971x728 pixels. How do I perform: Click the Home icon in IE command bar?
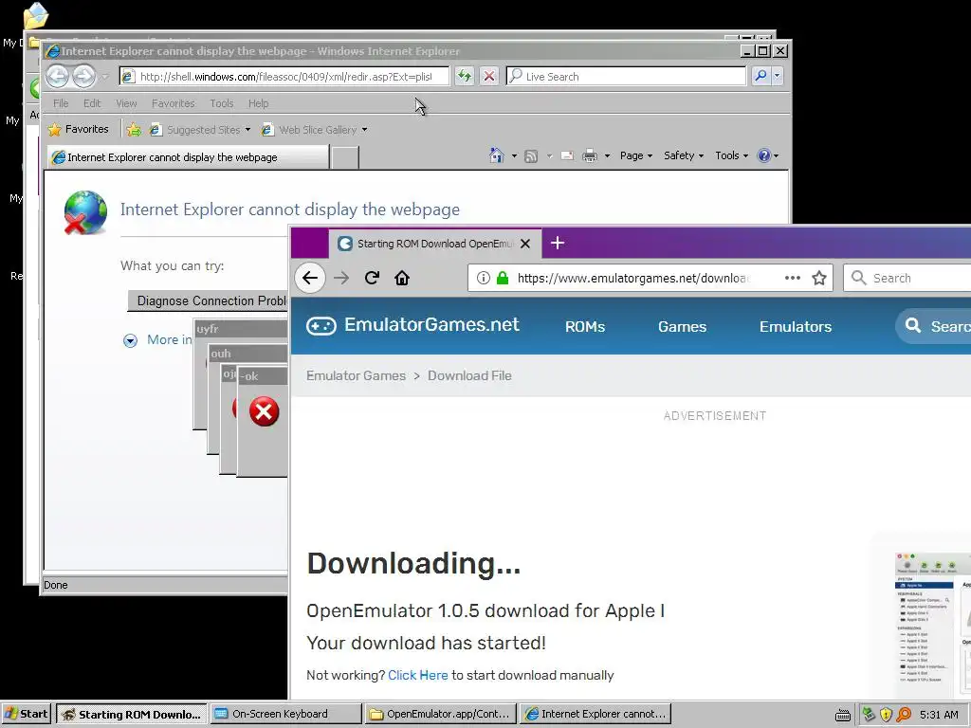click(x=497, y=155)
